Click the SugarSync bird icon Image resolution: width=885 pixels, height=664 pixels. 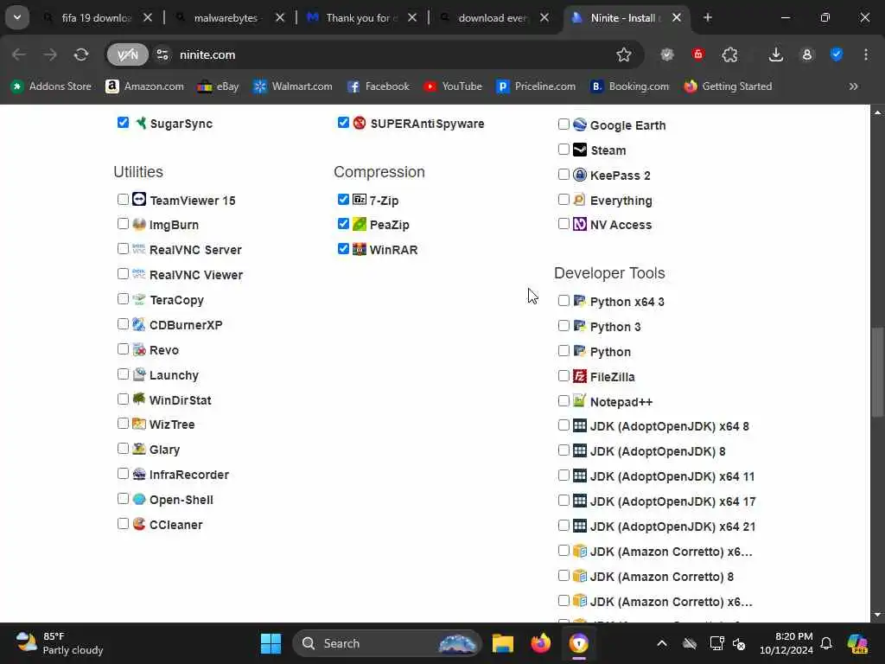(x=141, y=123)
